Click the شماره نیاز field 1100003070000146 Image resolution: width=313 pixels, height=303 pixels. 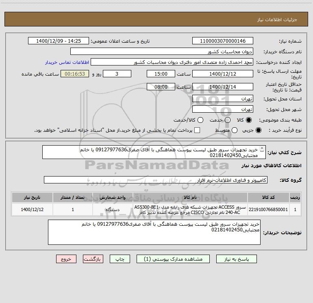coord(223,41)
